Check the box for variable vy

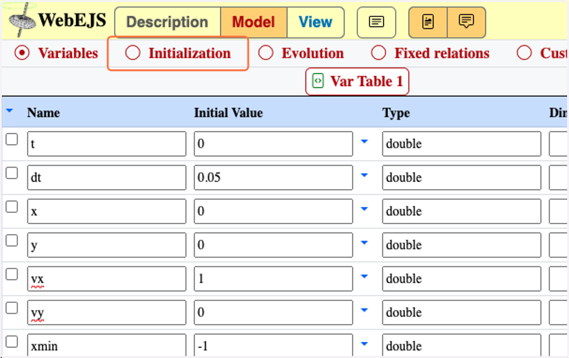(11, 308)
